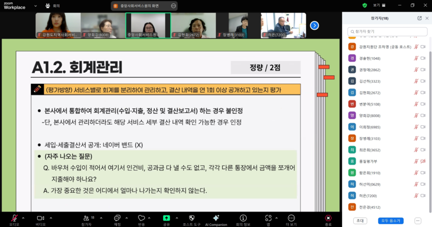Click the green 공유 share screen icon
This screenshot has width=432, height=227.
pyautogui.click(x=166, y=218)
